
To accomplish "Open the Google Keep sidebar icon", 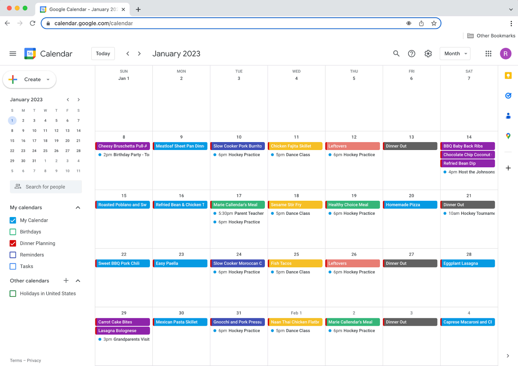I will [508, 75].
